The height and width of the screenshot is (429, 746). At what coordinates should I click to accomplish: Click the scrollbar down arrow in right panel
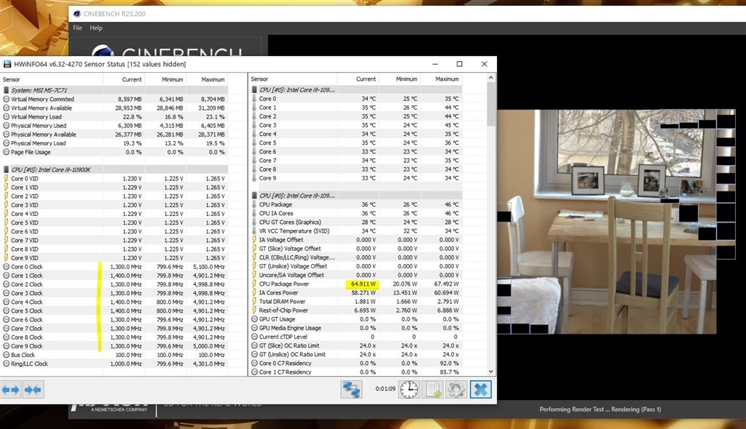pos(491,372)
